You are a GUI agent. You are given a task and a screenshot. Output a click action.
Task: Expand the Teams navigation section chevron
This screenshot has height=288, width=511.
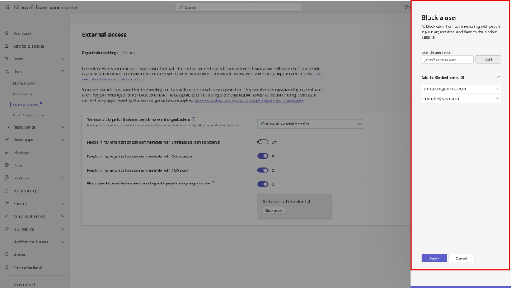point(63,59)
